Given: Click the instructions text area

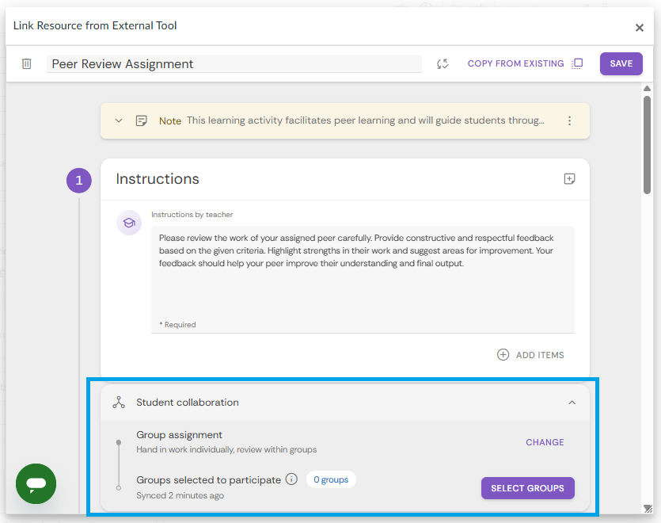Looking at the screenshot, I should tap(363, 273).
